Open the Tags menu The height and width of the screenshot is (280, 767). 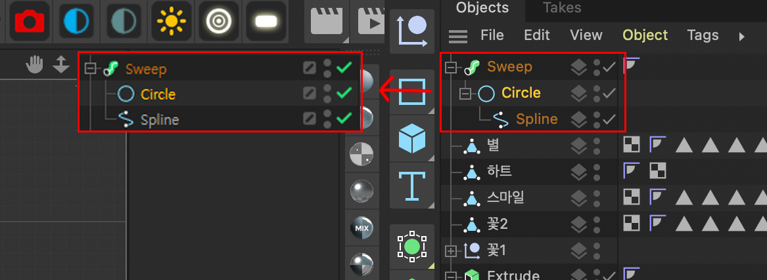tap(703, 35)
